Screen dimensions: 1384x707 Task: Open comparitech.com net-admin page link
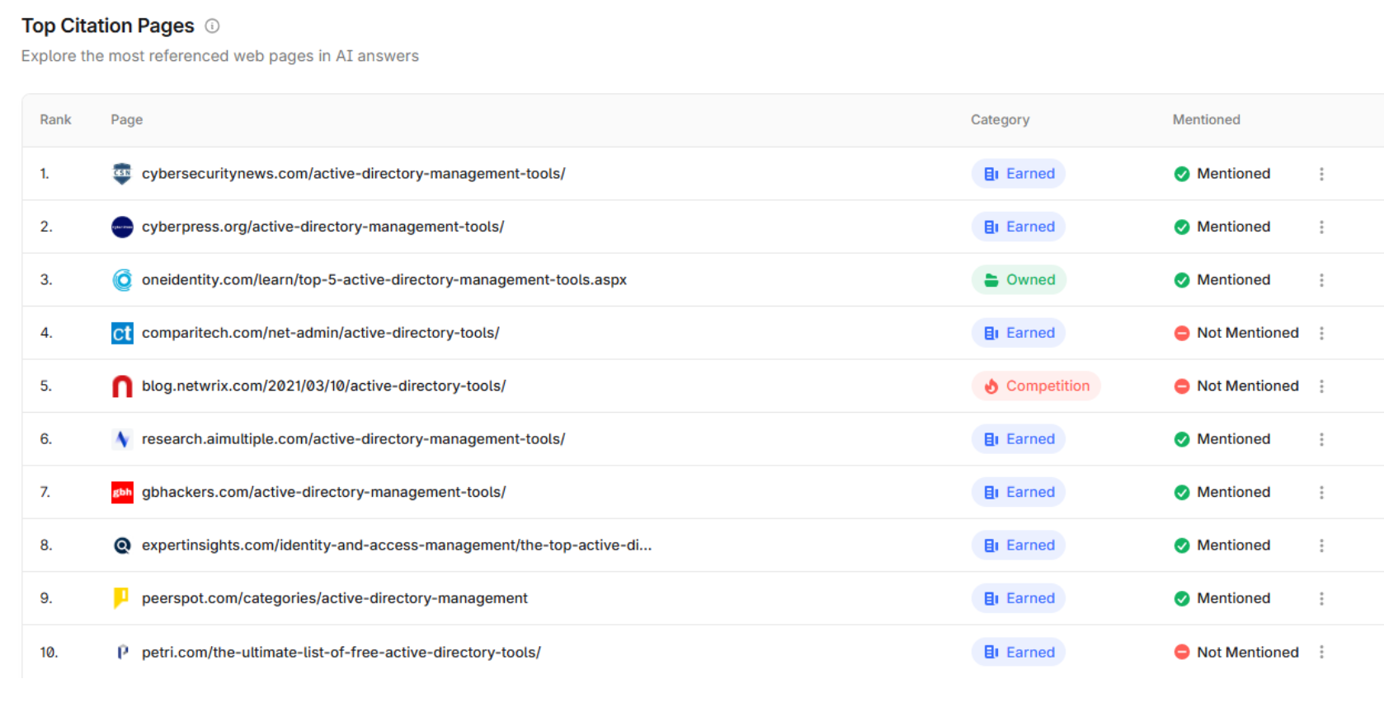pos(320,333)
